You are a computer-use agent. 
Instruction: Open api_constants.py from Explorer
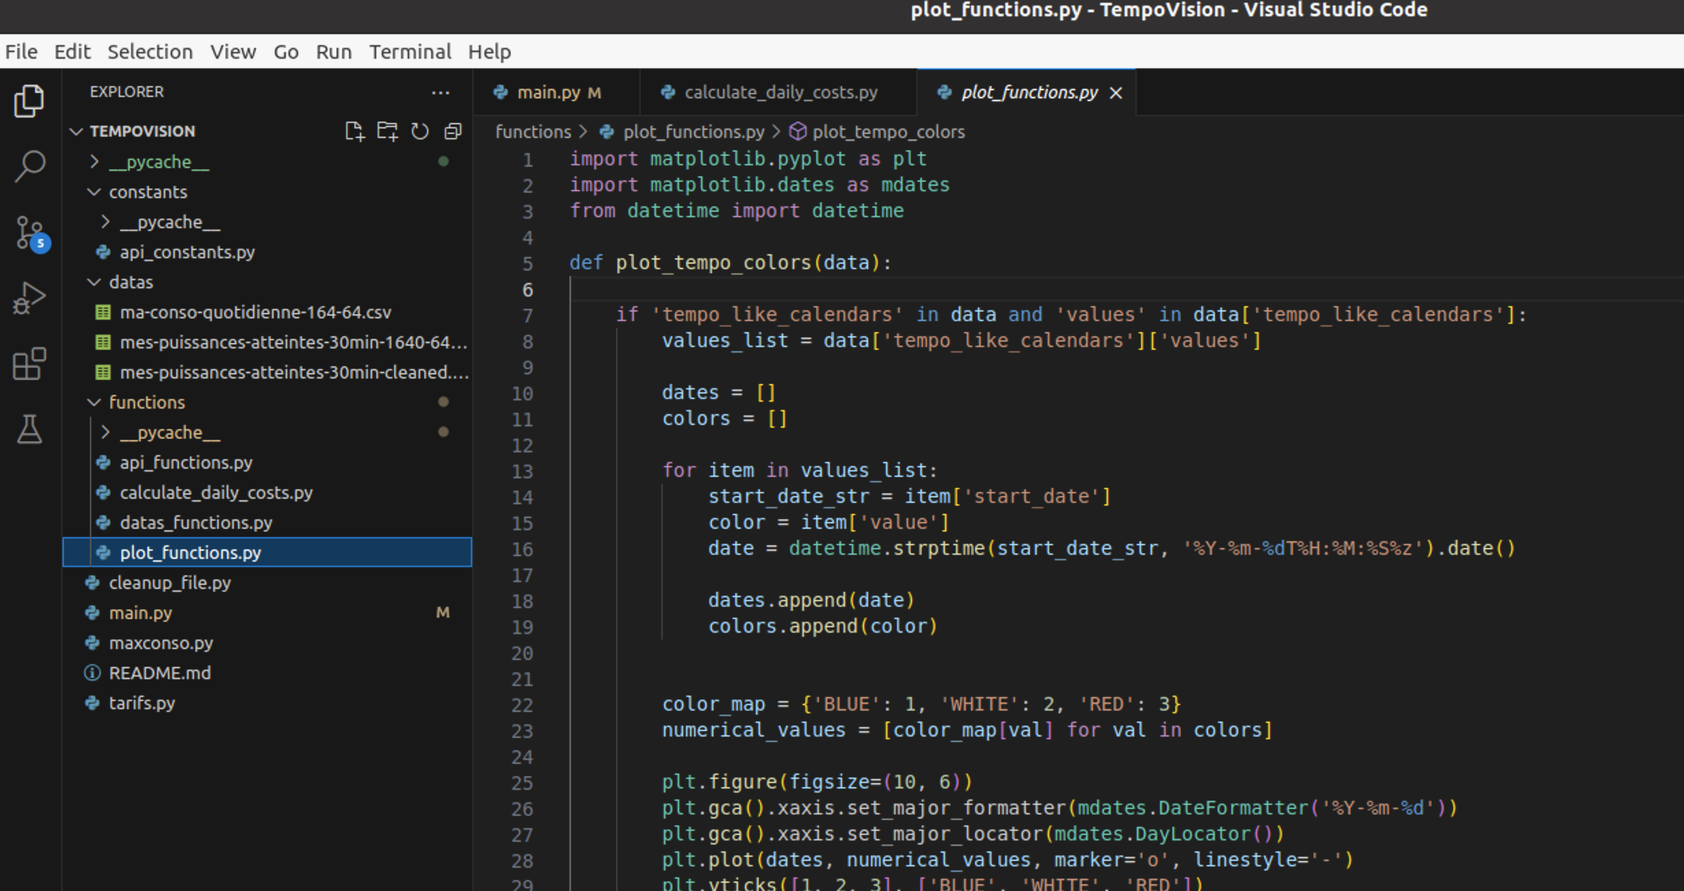click(x=267, y=252)
